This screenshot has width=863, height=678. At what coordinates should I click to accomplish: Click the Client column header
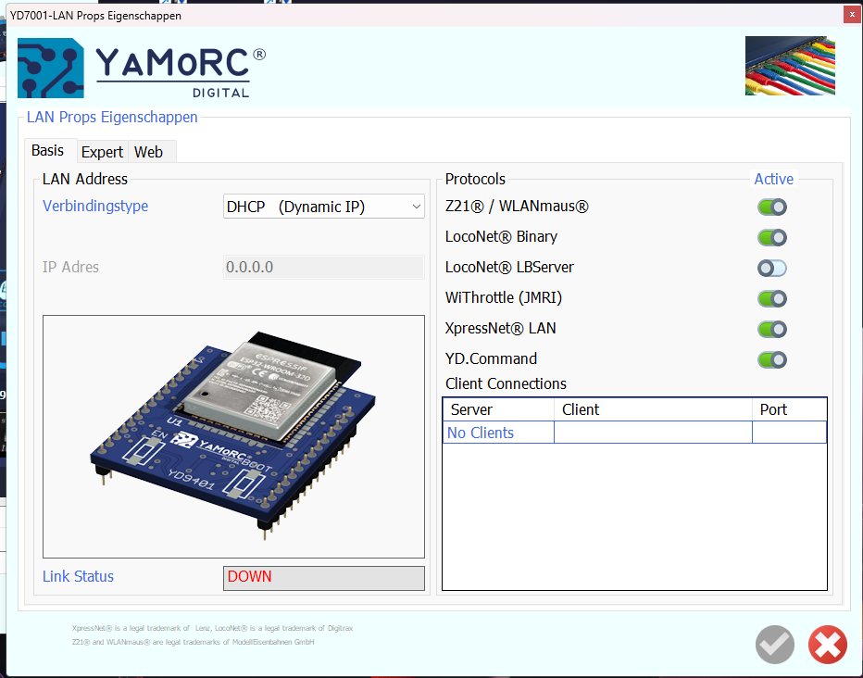pyautogui.click(x=653, y=409)
